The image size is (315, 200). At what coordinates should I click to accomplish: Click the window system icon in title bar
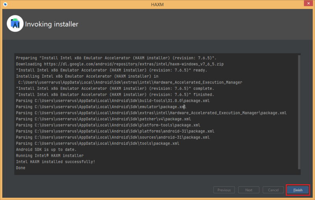tap(4, 5)
